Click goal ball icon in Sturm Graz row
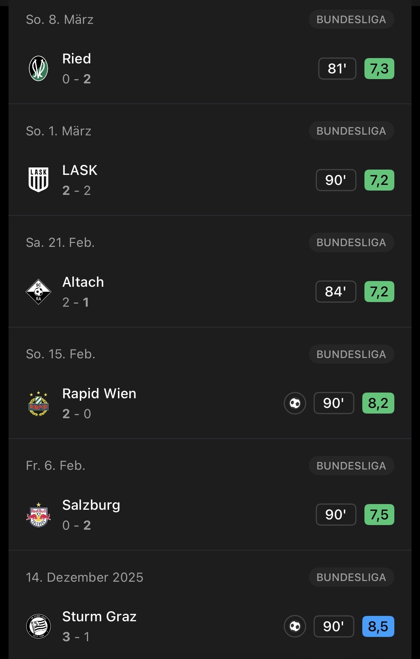Viewport: 420px width, 659px height. pyautogui.click(x=295, y=626)
